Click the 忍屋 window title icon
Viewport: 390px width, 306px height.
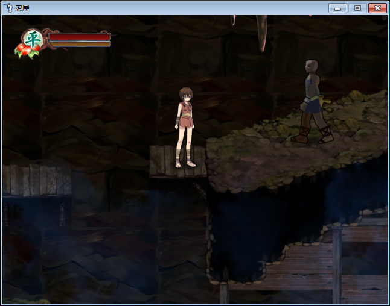8,8
